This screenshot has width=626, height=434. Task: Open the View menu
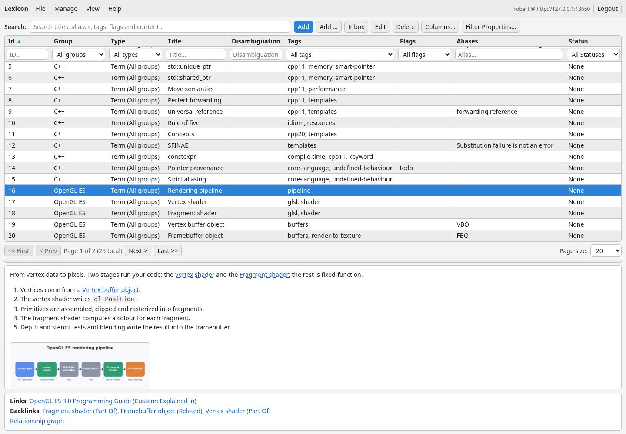(93, 9)
